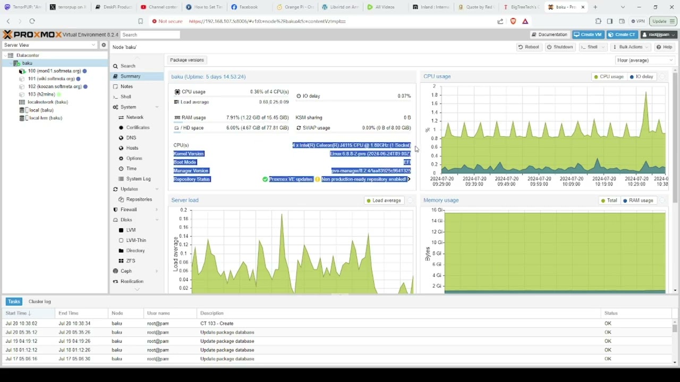The height and width of the screenshot is (382, 680).
Task: Close the baku Proxmox browser tab
Action: (x=583, y=7)
